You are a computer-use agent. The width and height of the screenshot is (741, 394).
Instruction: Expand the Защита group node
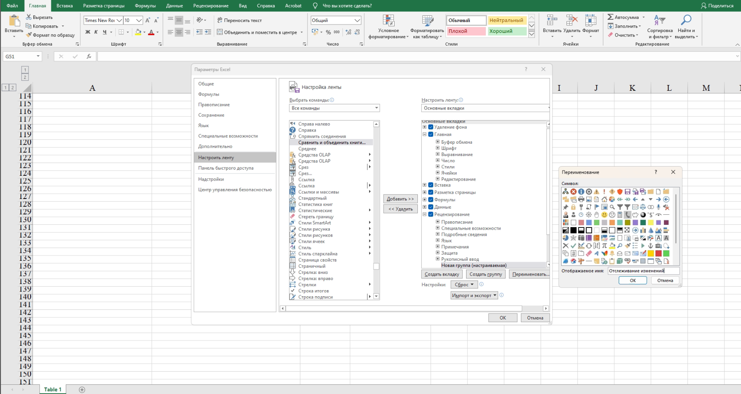pyautogui.click(x=438, y=253)
